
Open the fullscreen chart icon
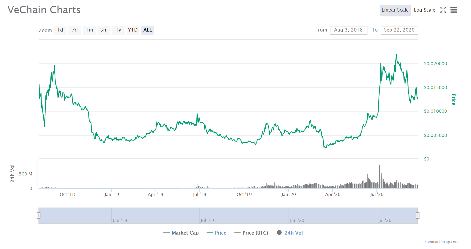(x=443, y=10)
